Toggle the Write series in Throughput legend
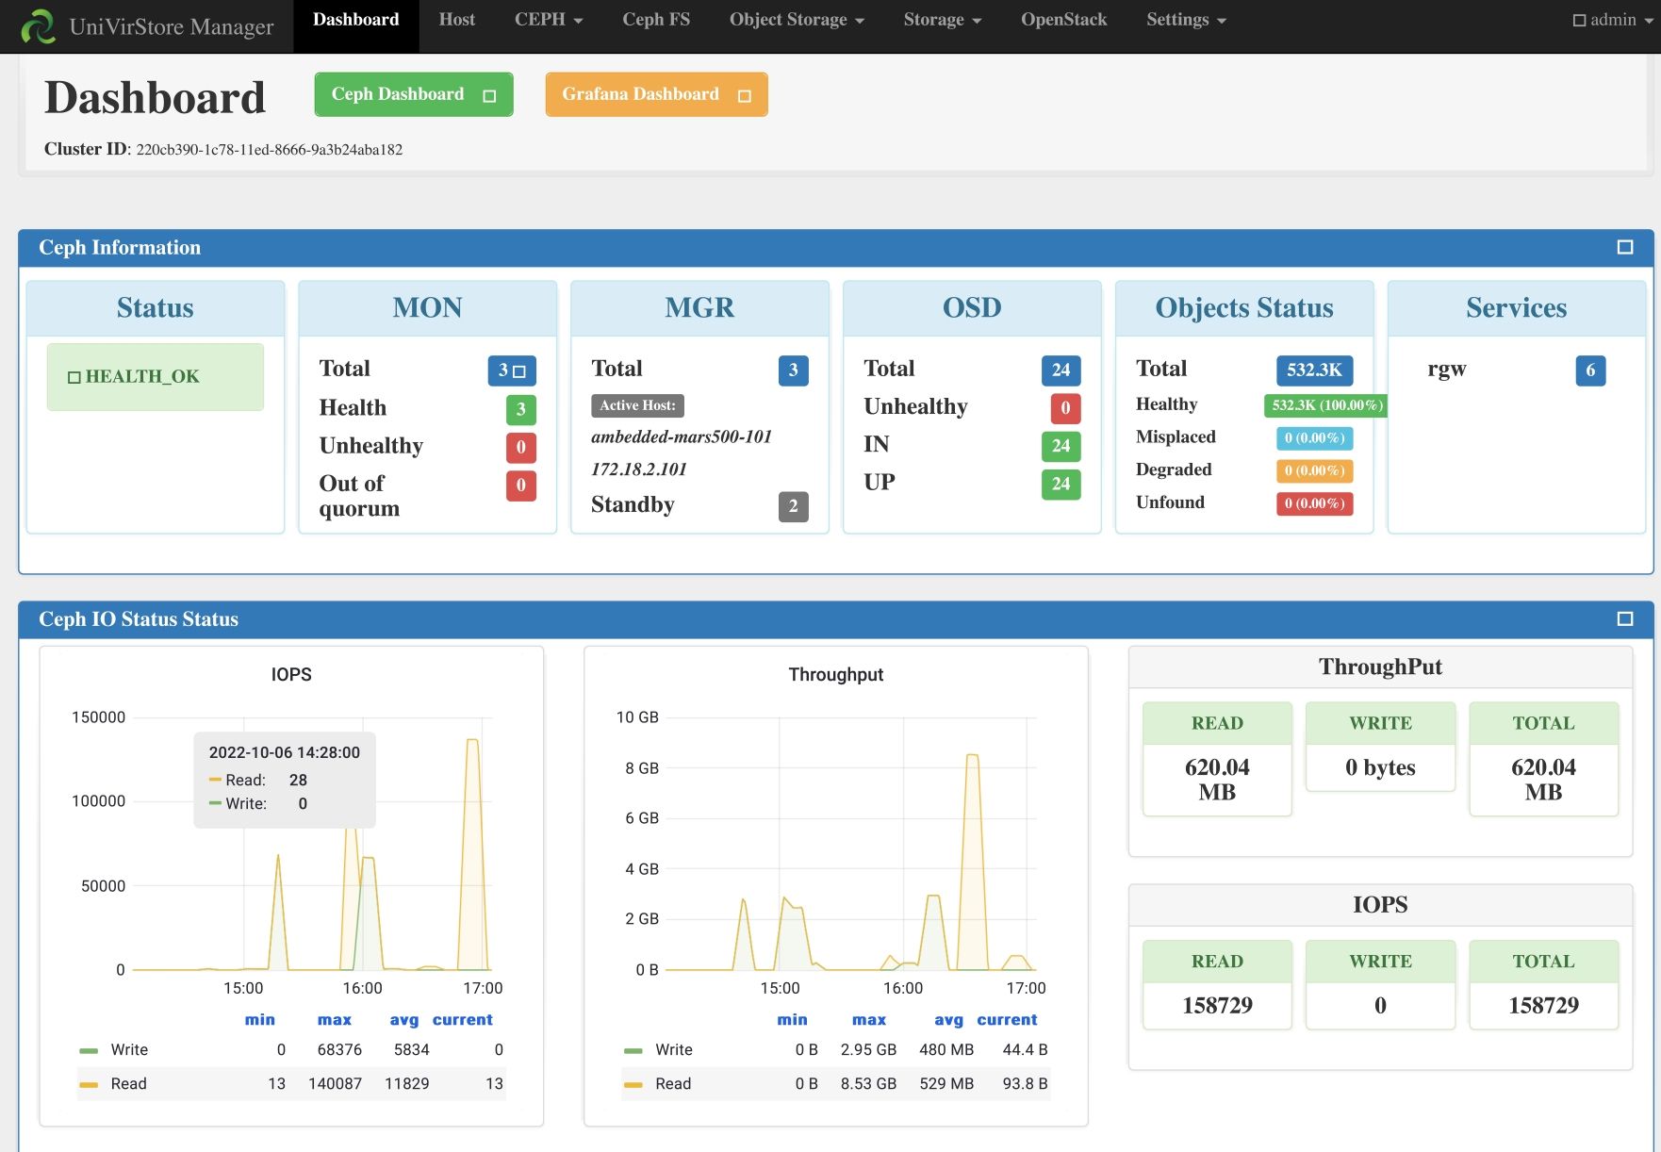The image size is (1661, 1152). pos(673,1050)
